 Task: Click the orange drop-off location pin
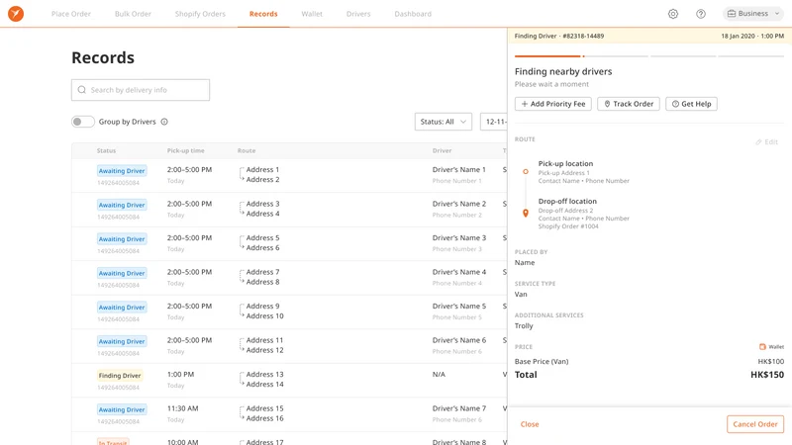(x=526, y=214)
